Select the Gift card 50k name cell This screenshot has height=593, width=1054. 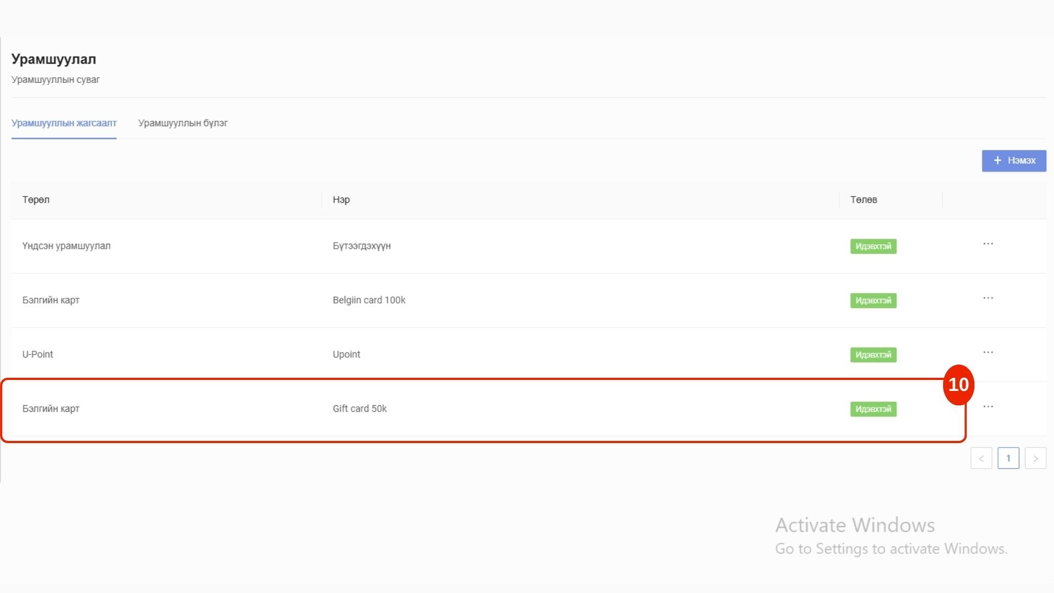[360, 409]
